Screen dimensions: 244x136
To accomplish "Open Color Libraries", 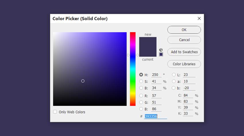I will 184,64.
